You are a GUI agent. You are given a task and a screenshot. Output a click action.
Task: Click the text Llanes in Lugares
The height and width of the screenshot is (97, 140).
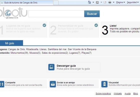(43, 49)
